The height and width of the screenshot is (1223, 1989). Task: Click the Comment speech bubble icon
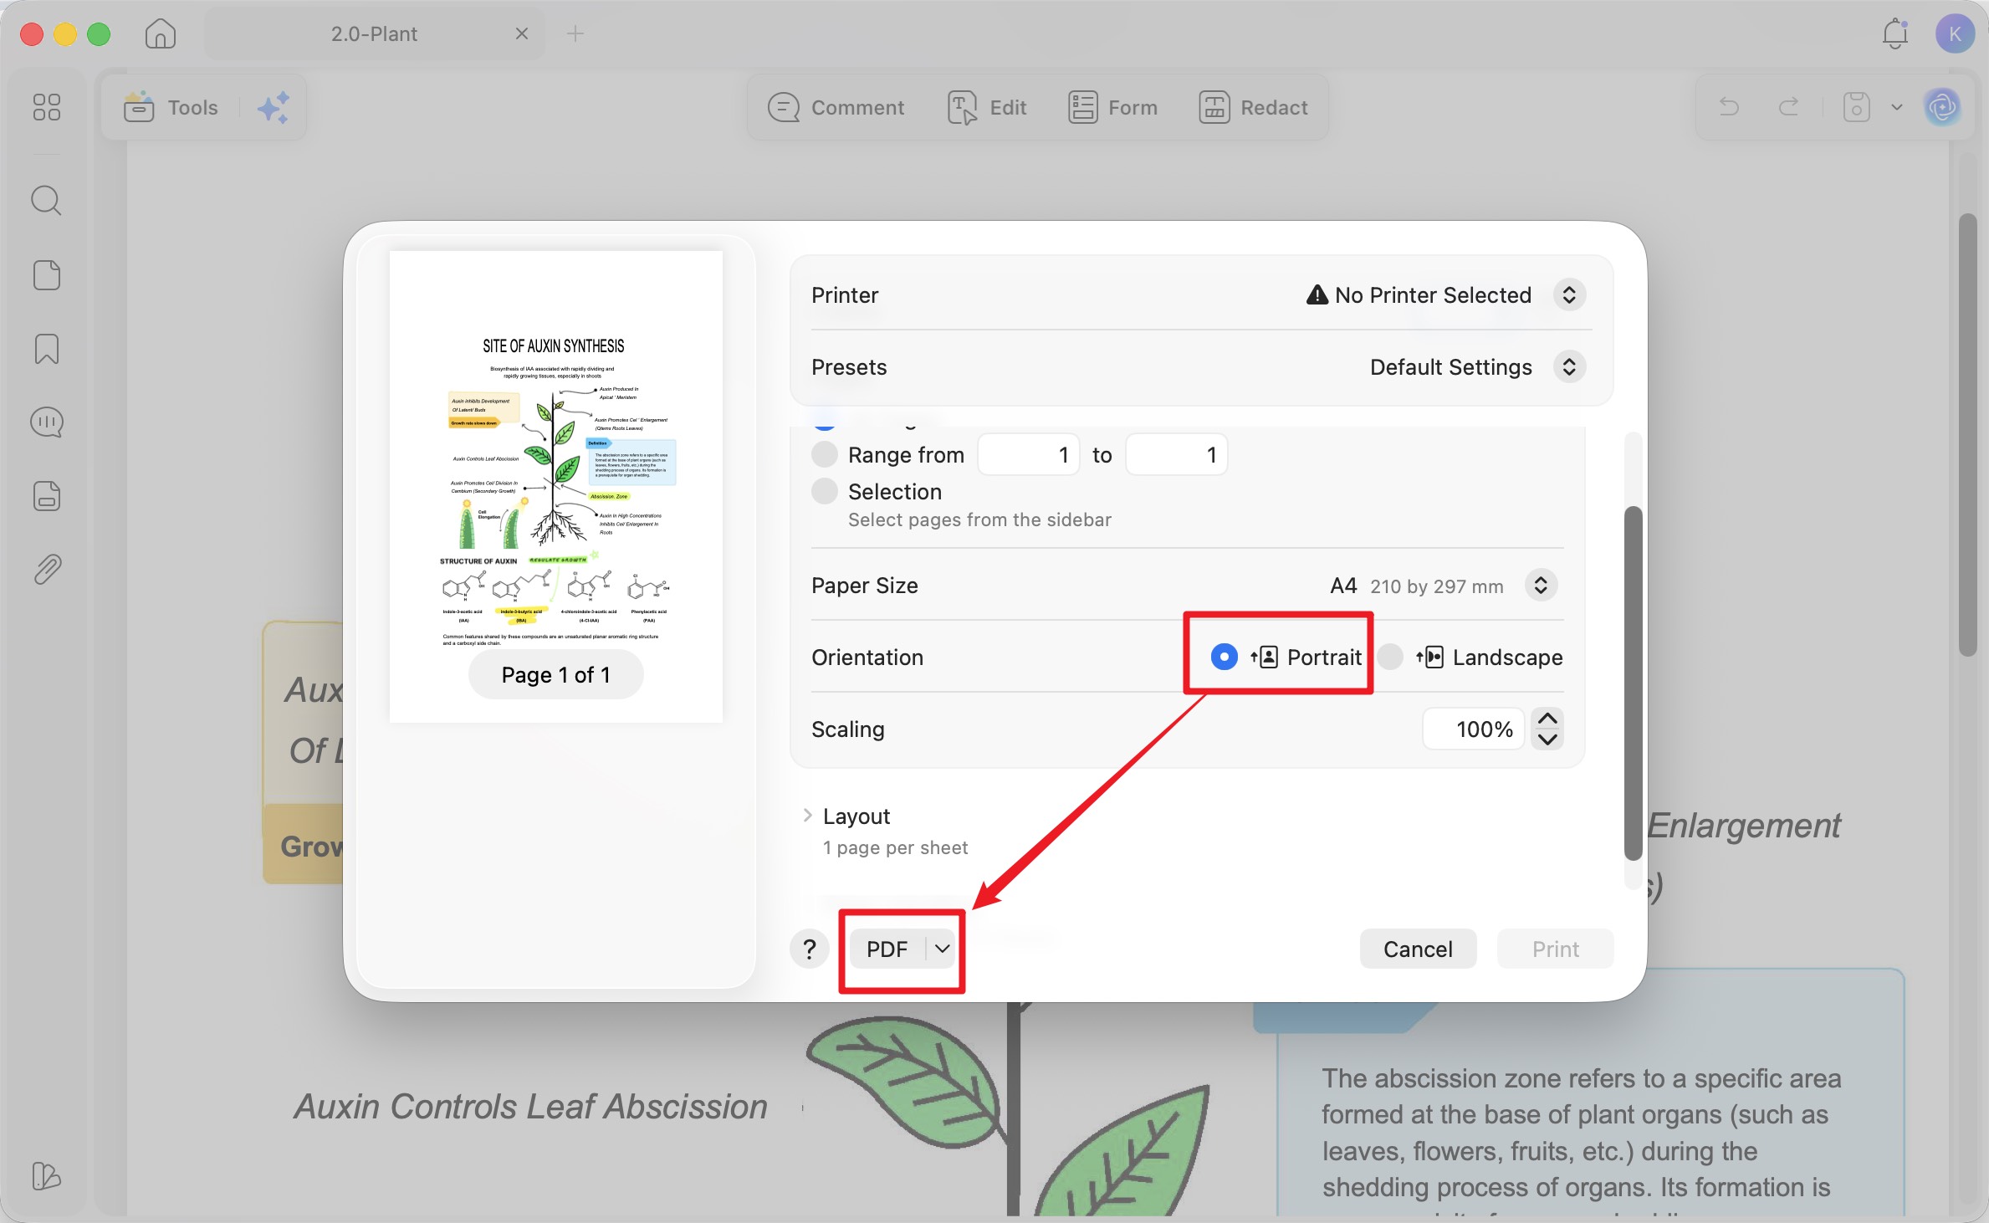784,107
